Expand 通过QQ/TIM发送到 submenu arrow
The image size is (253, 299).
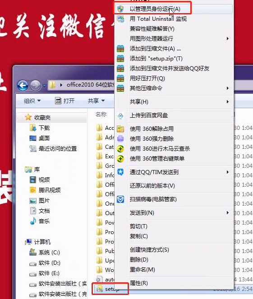(227, 172)
